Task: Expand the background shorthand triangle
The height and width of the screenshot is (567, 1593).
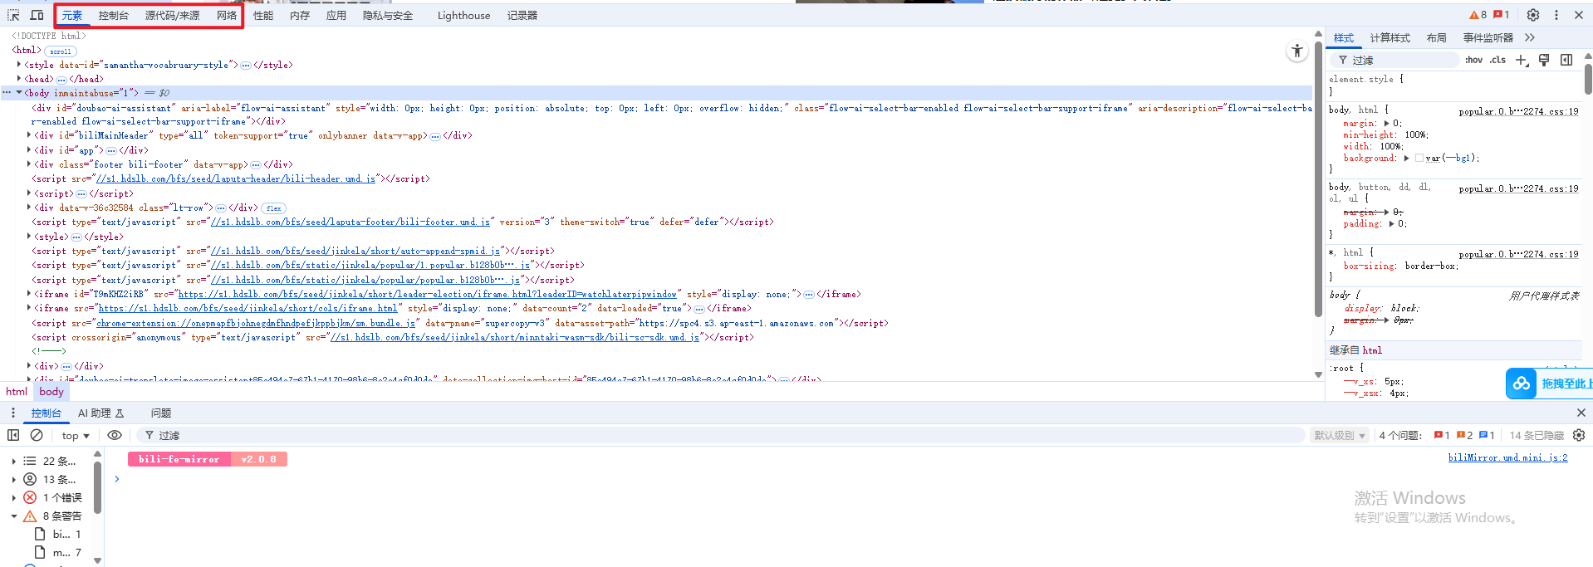Action: pos(1406,158)
